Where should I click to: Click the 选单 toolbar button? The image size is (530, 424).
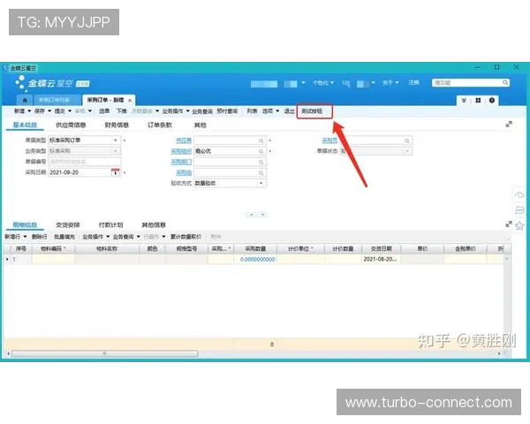(104, 111)
